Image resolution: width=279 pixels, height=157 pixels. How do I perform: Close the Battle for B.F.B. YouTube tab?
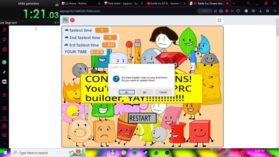click(184, 3)
